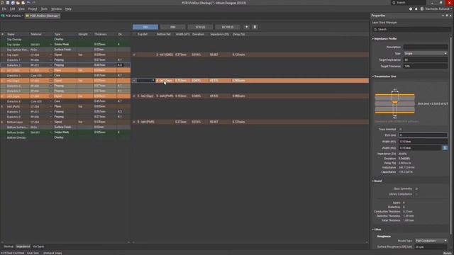Toggle the impedance checkbox in the selected orange row
The image size is (454, 255).
click(134, 80)
